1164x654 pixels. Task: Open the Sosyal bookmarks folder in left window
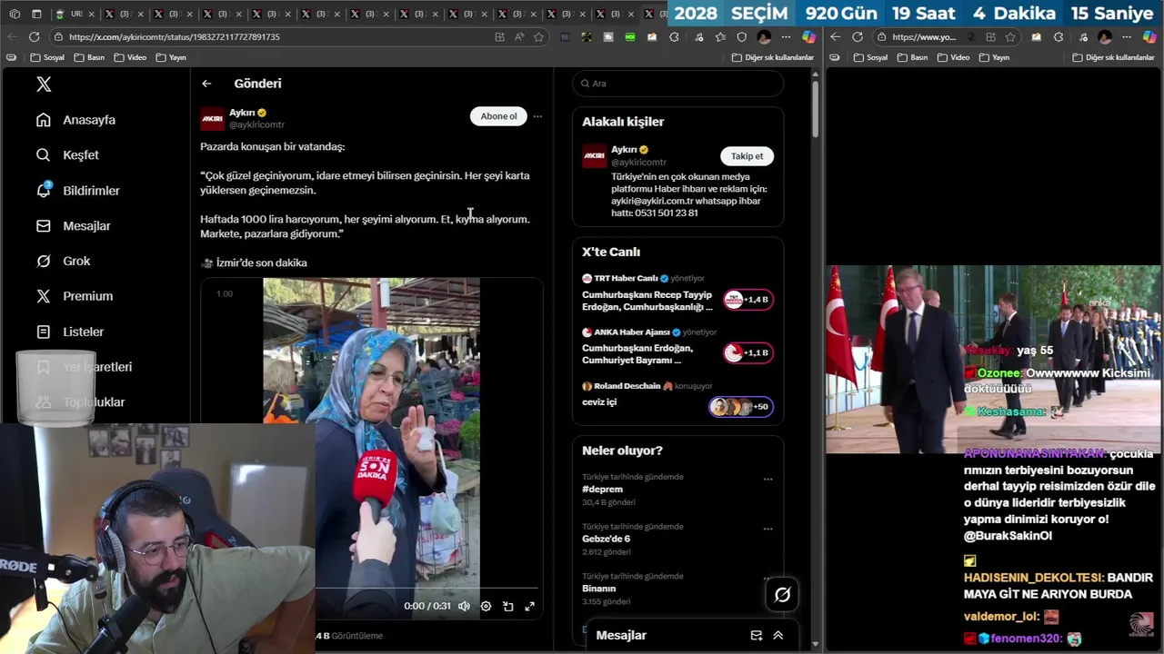point(47,57)
